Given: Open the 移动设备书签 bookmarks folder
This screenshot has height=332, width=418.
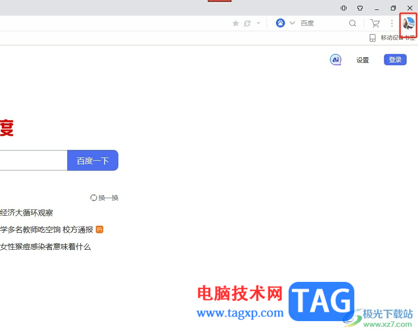Looking at the screenshot, I should (392, 38).
